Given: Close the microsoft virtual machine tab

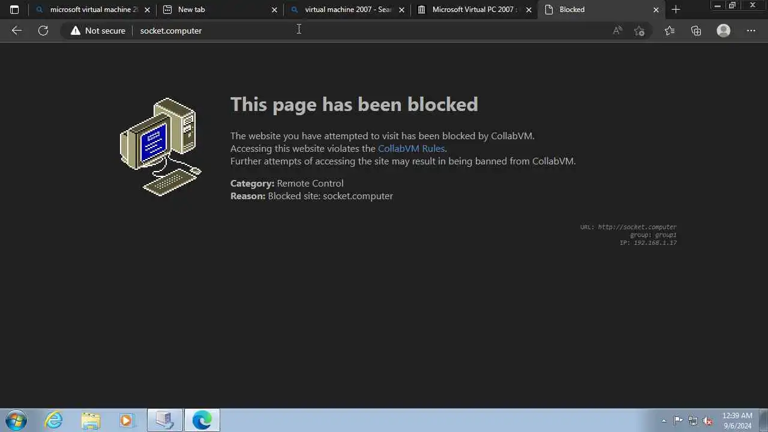Looking at the screenshot, I should point(147,10).
